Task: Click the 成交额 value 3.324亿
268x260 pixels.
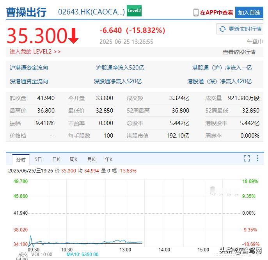Action: click(x=179, y=98)
